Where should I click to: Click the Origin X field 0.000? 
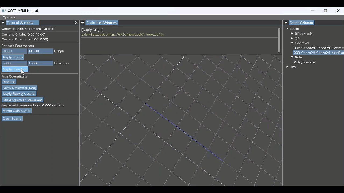tap(14, 51)
